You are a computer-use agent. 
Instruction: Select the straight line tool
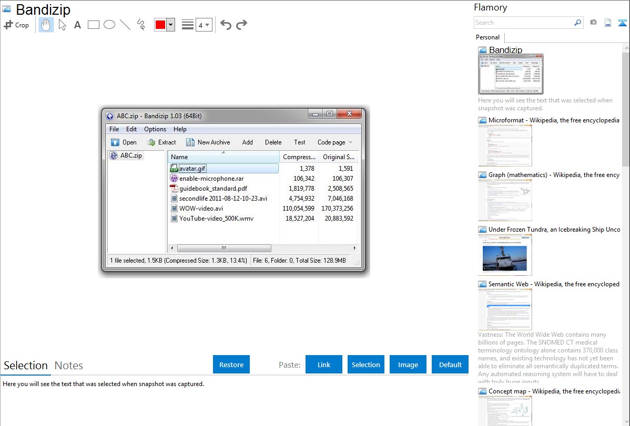125,25
